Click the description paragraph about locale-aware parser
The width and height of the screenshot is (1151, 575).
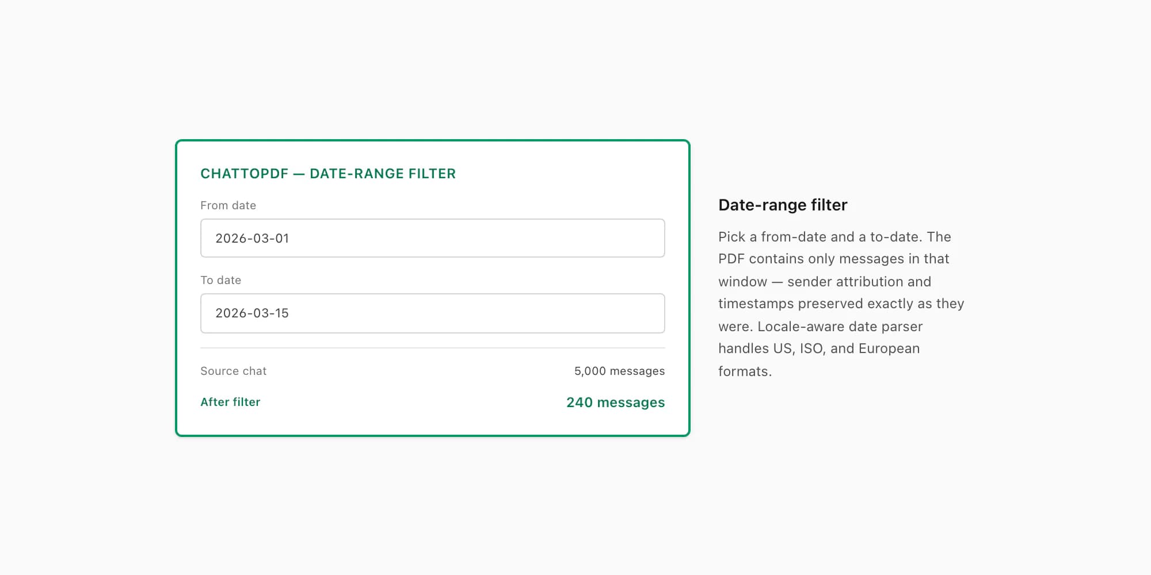tap(841, 304)
